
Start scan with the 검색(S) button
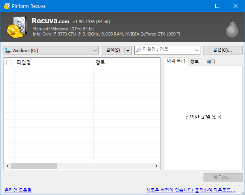click(x=113, y=50)
